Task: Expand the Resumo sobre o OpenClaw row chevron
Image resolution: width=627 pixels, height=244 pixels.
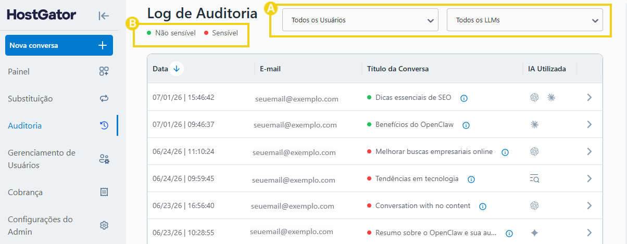Action: pos(590,233)
